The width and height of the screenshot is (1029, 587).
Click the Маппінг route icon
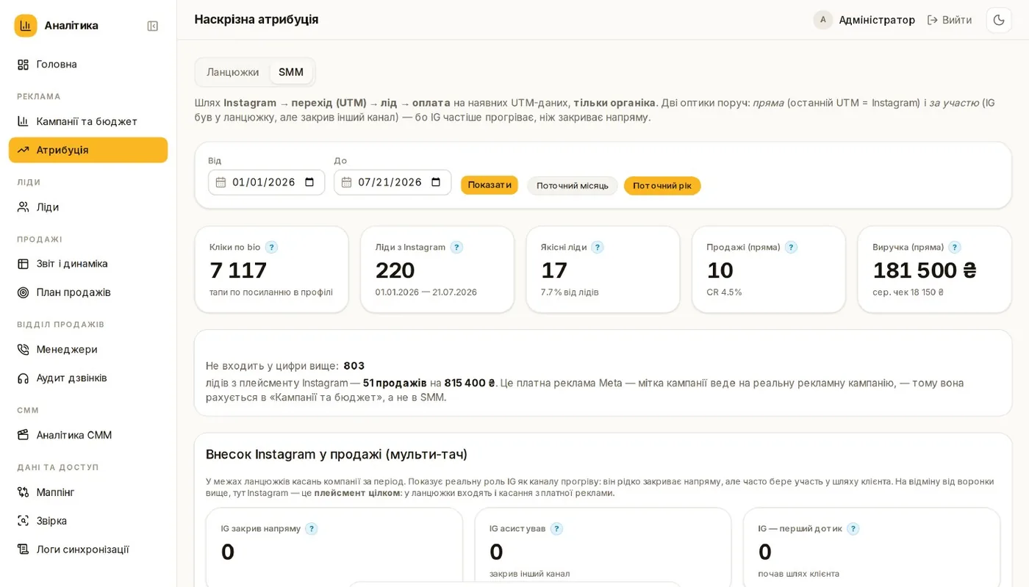[x=24, y=492]
